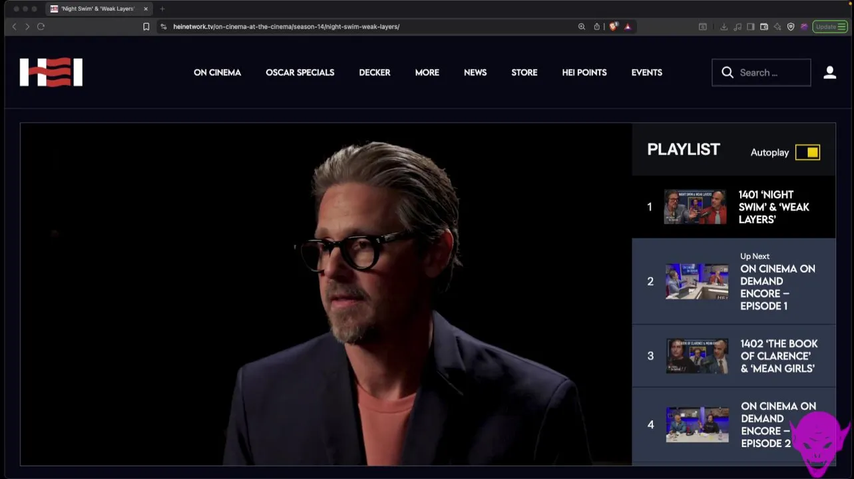Click the PLAYLIST heading
Viewport: 854px width, 479px height.
pos(684,150)
